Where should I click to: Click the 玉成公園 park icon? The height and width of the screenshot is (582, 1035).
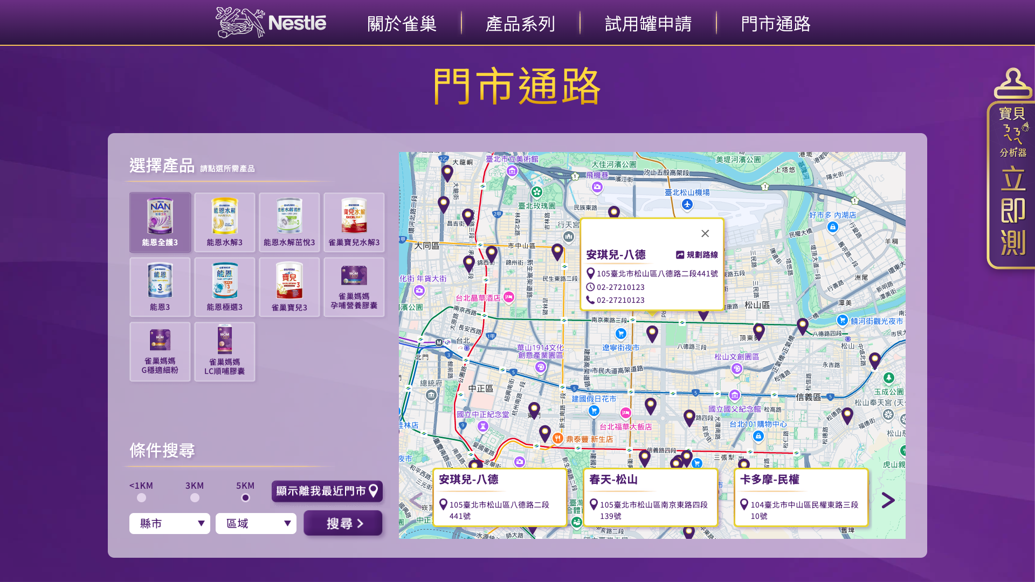889,378
